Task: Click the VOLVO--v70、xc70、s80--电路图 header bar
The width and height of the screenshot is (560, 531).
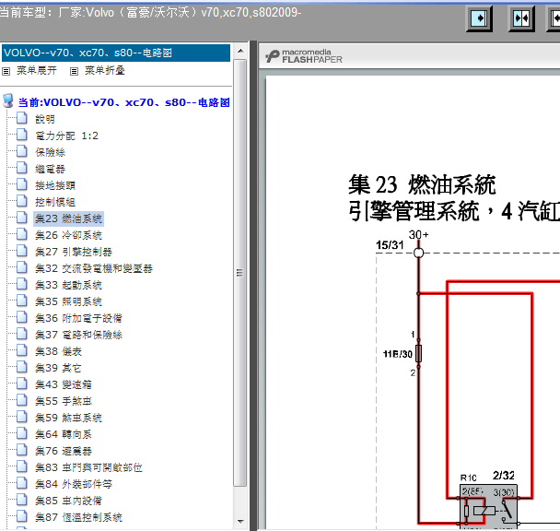Action: point(116,53)
